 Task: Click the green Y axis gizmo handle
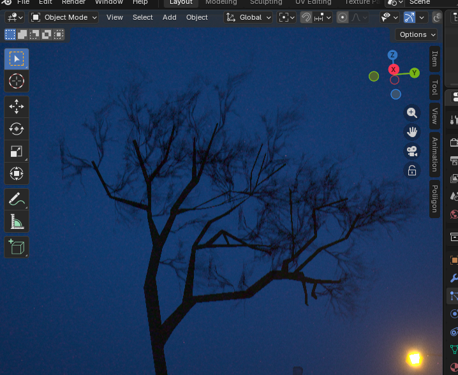click(x=414, y=73)
